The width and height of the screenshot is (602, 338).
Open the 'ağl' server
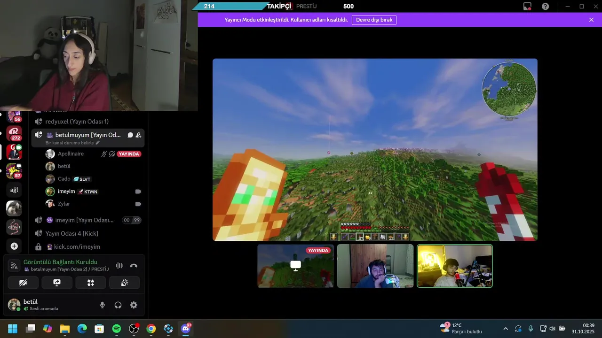coord(14,190)
